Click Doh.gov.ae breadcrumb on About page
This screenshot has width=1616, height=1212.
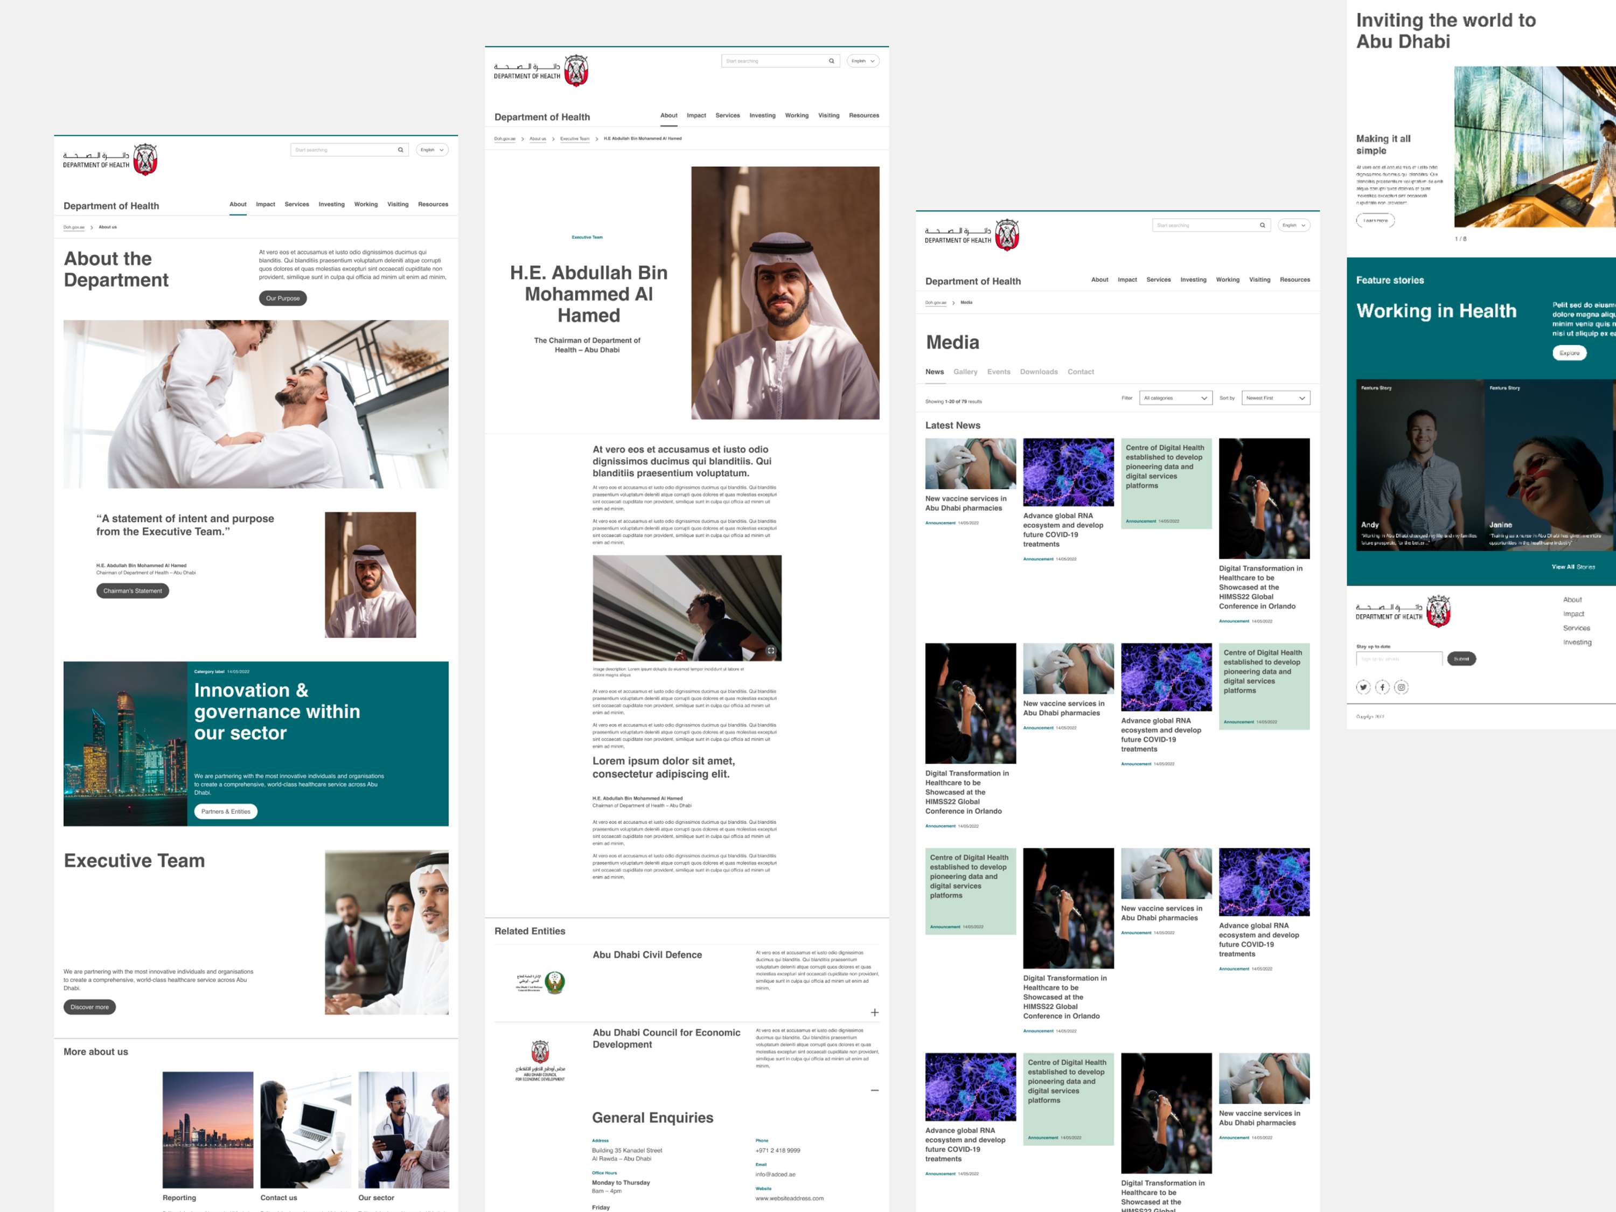(74, 227)
